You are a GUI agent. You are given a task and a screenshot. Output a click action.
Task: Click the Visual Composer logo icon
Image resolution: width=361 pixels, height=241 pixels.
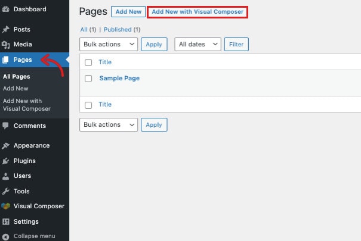pos(6,206)
